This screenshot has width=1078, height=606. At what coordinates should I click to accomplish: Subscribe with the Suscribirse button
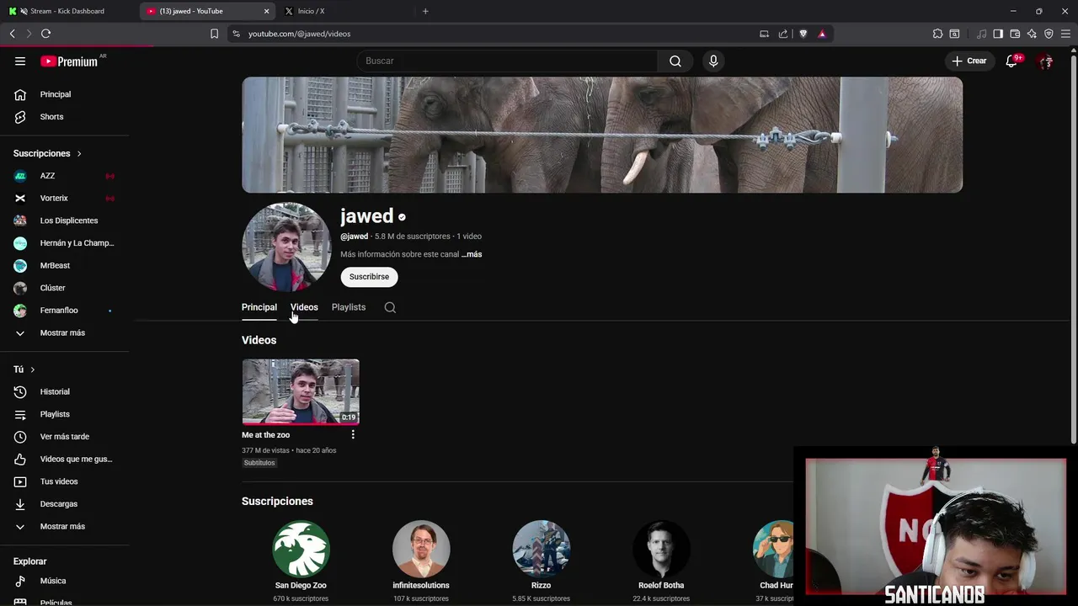coord(369,277)
